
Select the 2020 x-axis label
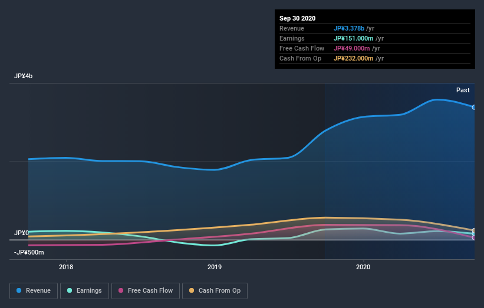pyautogui.click(x=363, y=267)
